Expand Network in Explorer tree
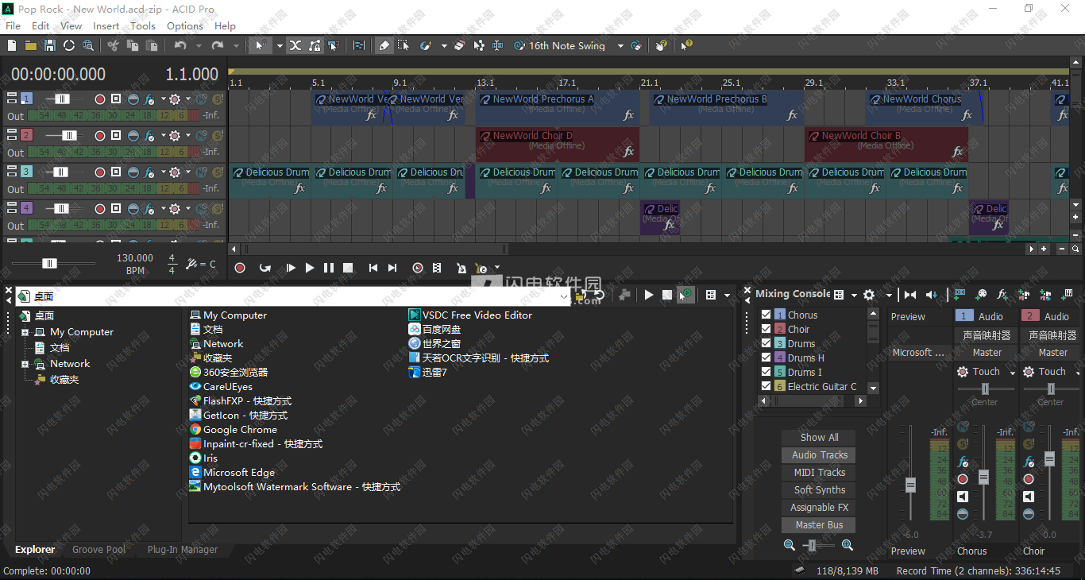 pyautogui.click(x=25, y=364)
